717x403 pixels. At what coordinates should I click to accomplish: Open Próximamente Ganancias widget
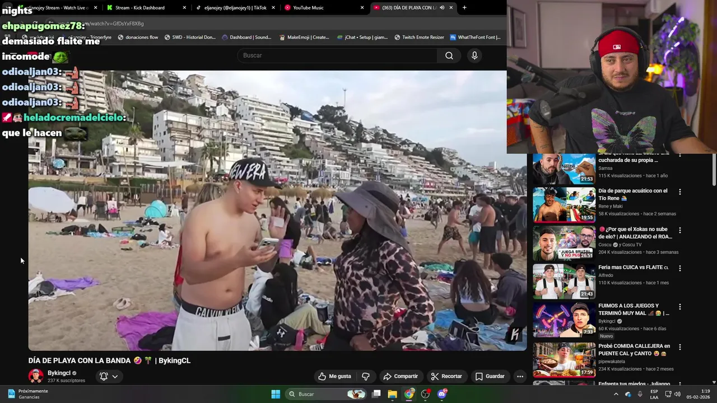[27, 394]
